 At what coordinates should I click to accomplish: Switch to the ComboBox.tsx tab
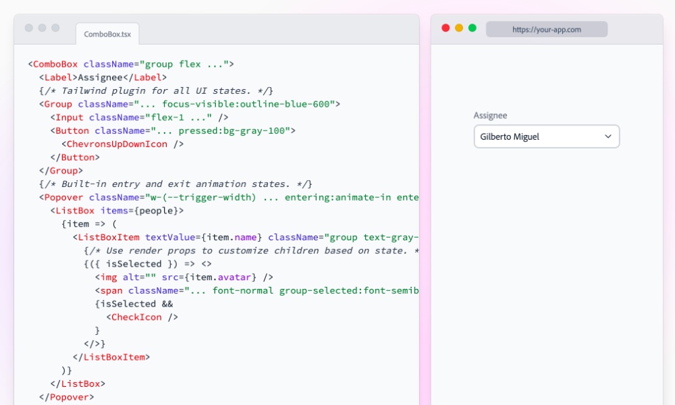pyautogui.click(x=108, y=33)
